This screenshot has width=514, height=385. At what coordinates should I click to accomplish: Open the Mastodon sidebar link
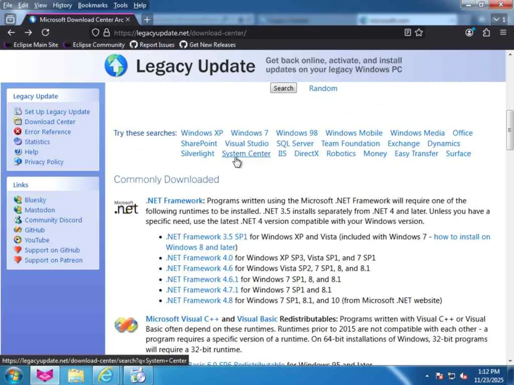[40, 210]
